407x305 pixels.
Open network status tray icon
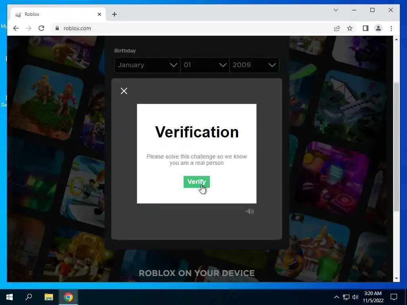tap(346, 297)
